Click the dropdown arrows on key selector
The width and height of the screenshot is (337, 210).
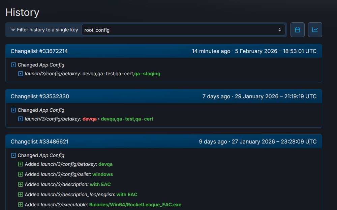click(279, 30)
